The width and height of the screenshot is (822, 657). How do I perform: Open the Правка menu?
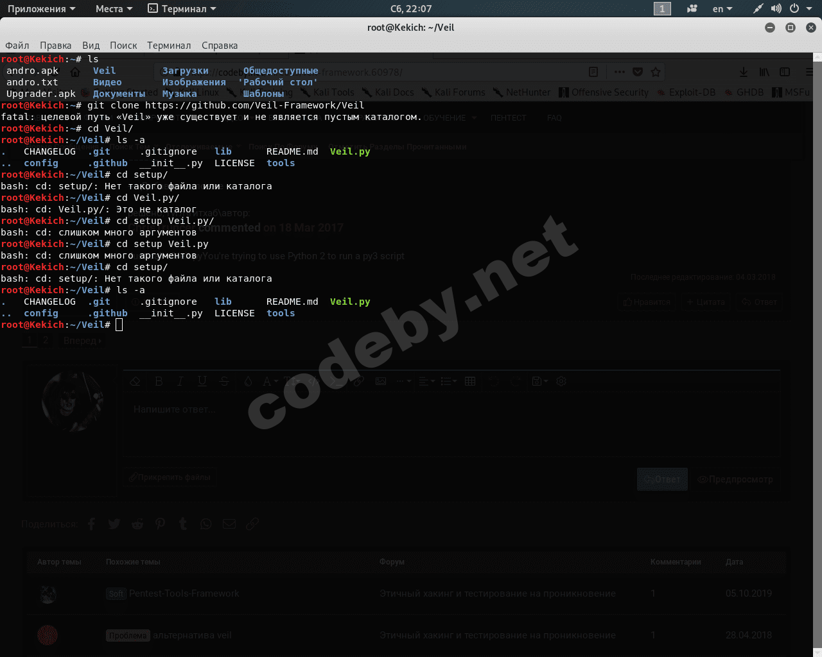pyautogui.click(x=55, y=45)
